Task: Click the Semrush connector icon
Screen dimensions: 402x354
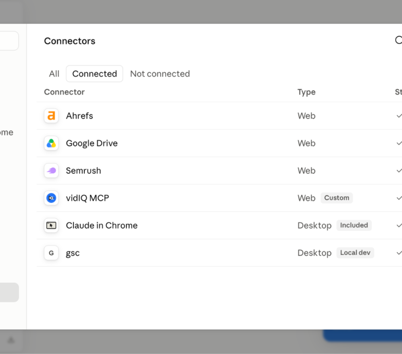Action: (x=51, y=170)
